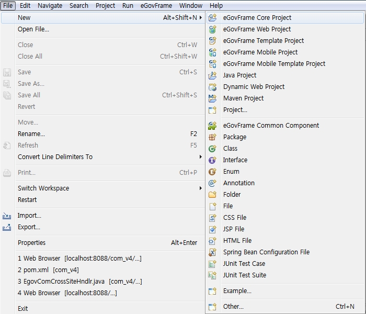Expand the New submenu arrow
The width and height of the screenshot is (366, 314).
[x=200, y=18]
